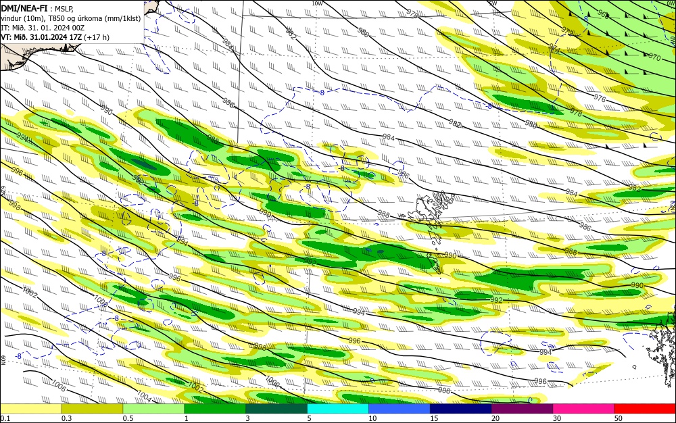Click the legend value label 50
This screenshot has height=423, width=676.
[x=619, y=418]
